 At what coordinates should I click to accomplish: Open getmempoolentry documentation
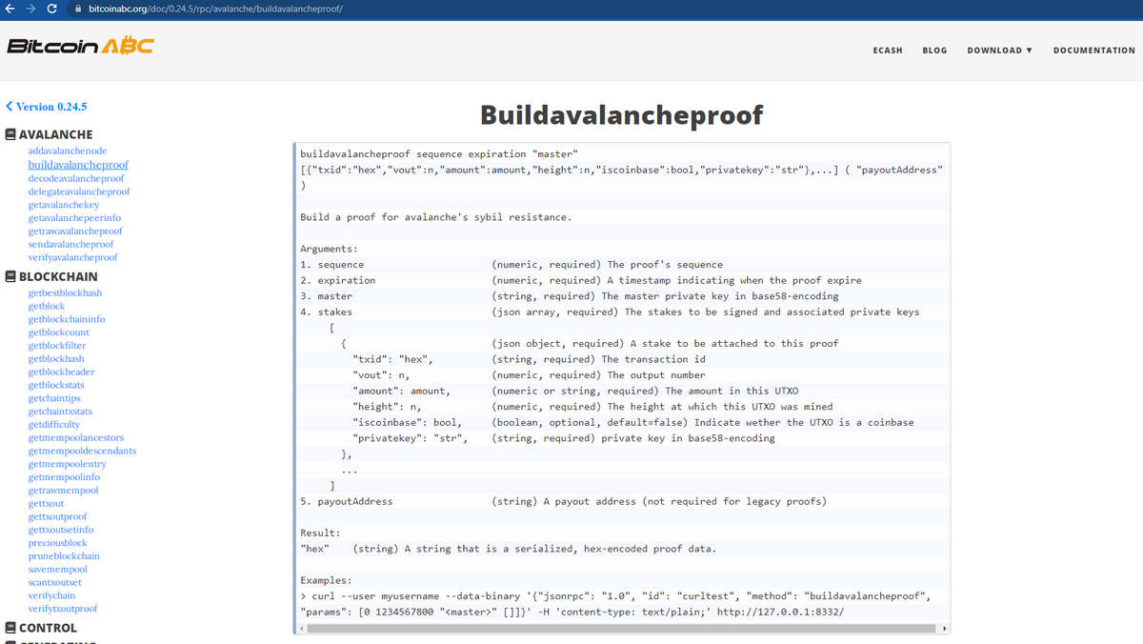click(67, 464)
